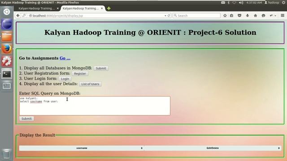Open the screenshot tool dock icon
Image resolution: width=287 pixels, height=161 pixels.
[7, 86]
